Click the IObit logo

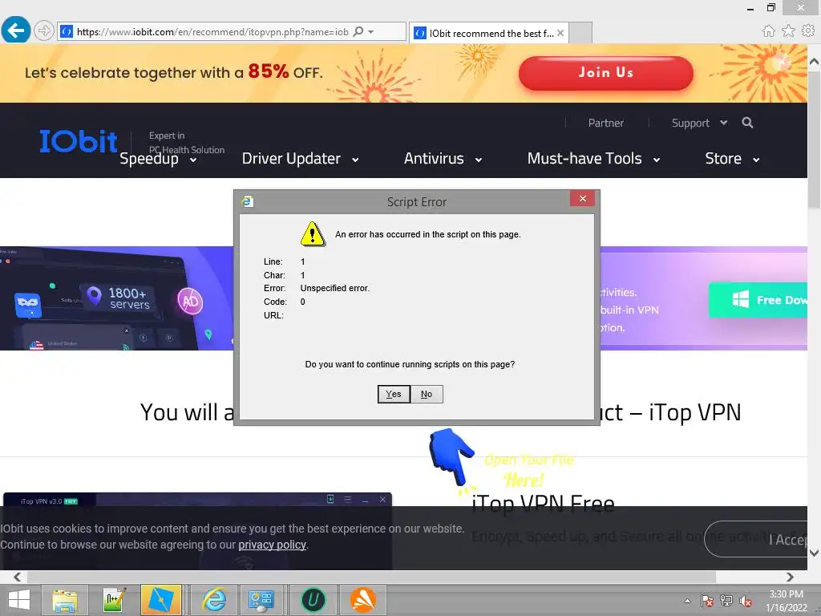[x=79, y=141]
